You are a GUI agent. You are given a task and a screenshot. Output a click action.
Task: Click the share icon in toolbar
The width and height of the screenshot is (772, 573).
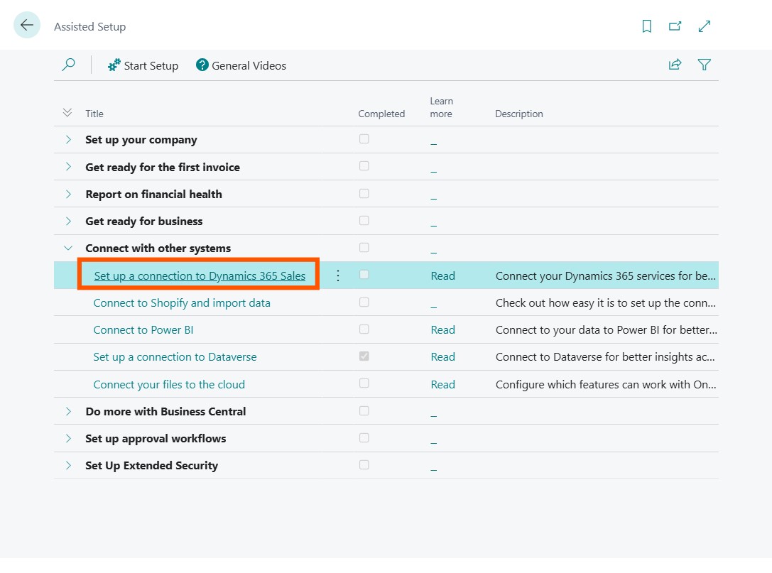click(675, 65)
